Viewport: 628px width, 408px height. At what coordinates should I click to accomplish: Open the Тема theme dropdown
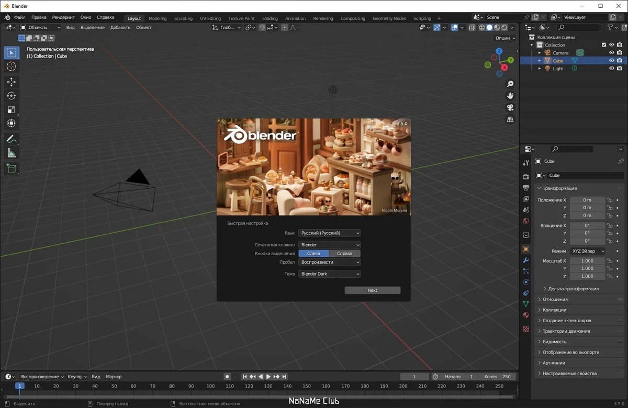click(330, 274)
